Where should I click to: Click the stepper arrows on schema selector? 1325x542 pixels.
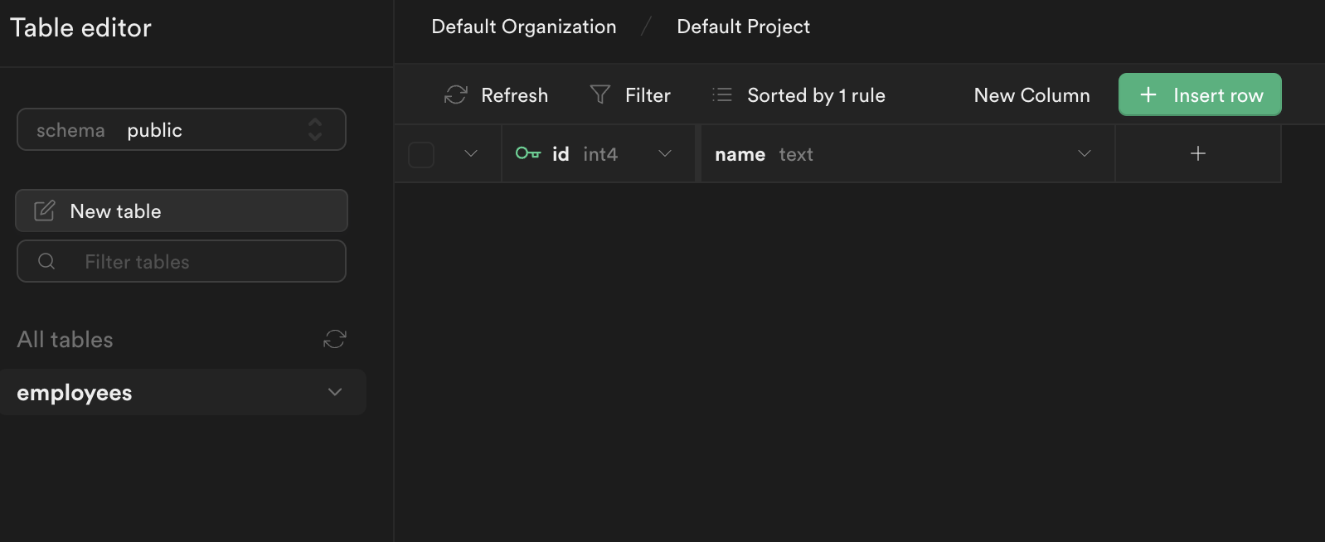pyautogui.click(x=315, y=129)
